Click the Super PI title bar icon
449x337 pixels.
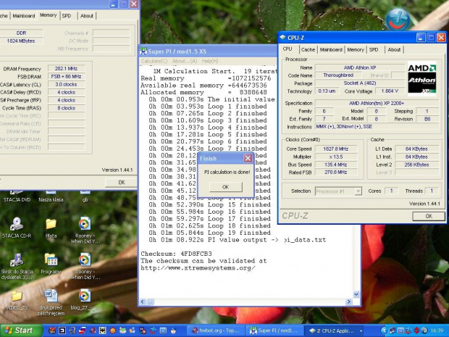point(143,51)
